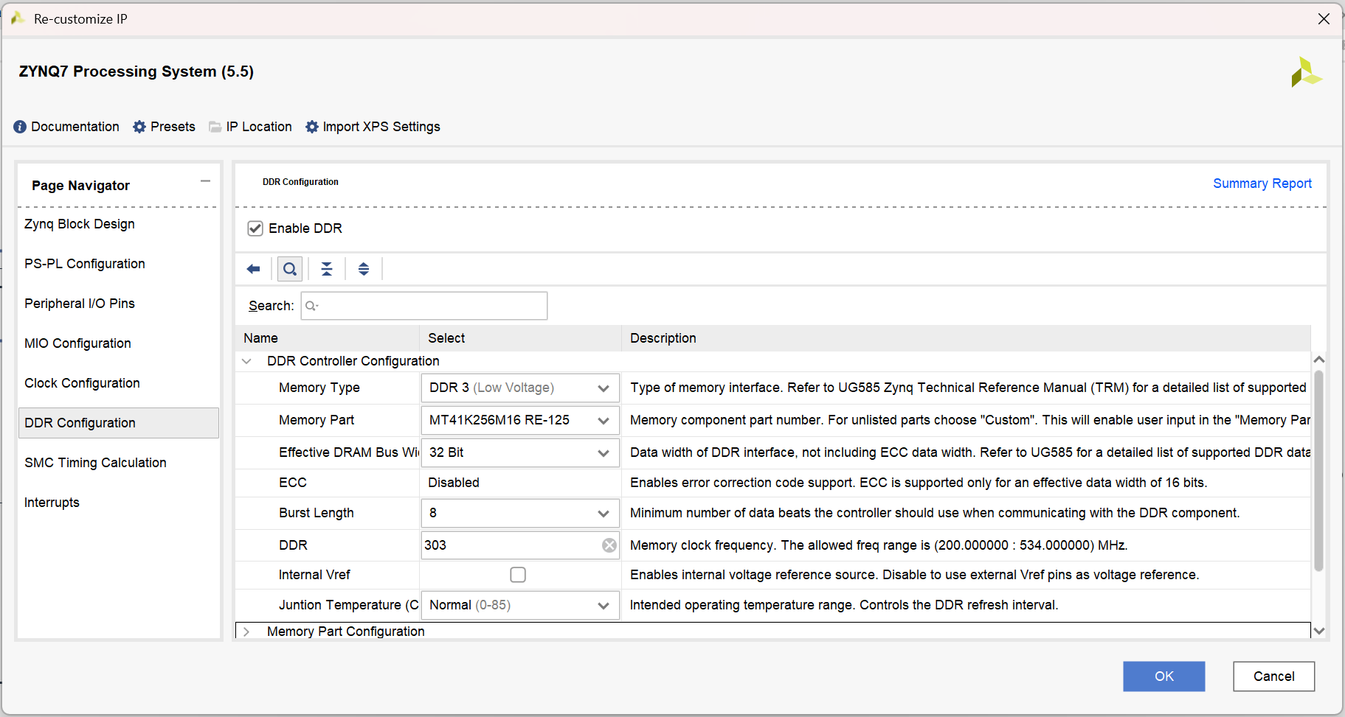
Task: Open the Memory Type dropdown
Action: point(520,388)
